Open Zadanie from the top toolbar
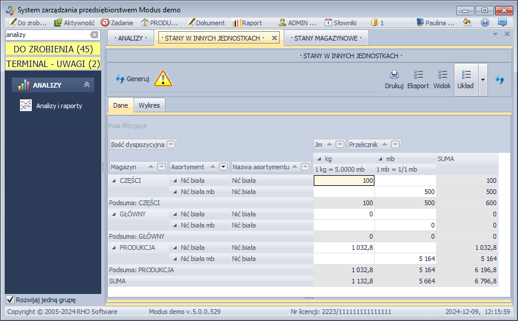The image size is (518, 321). (x=117, y=23)
